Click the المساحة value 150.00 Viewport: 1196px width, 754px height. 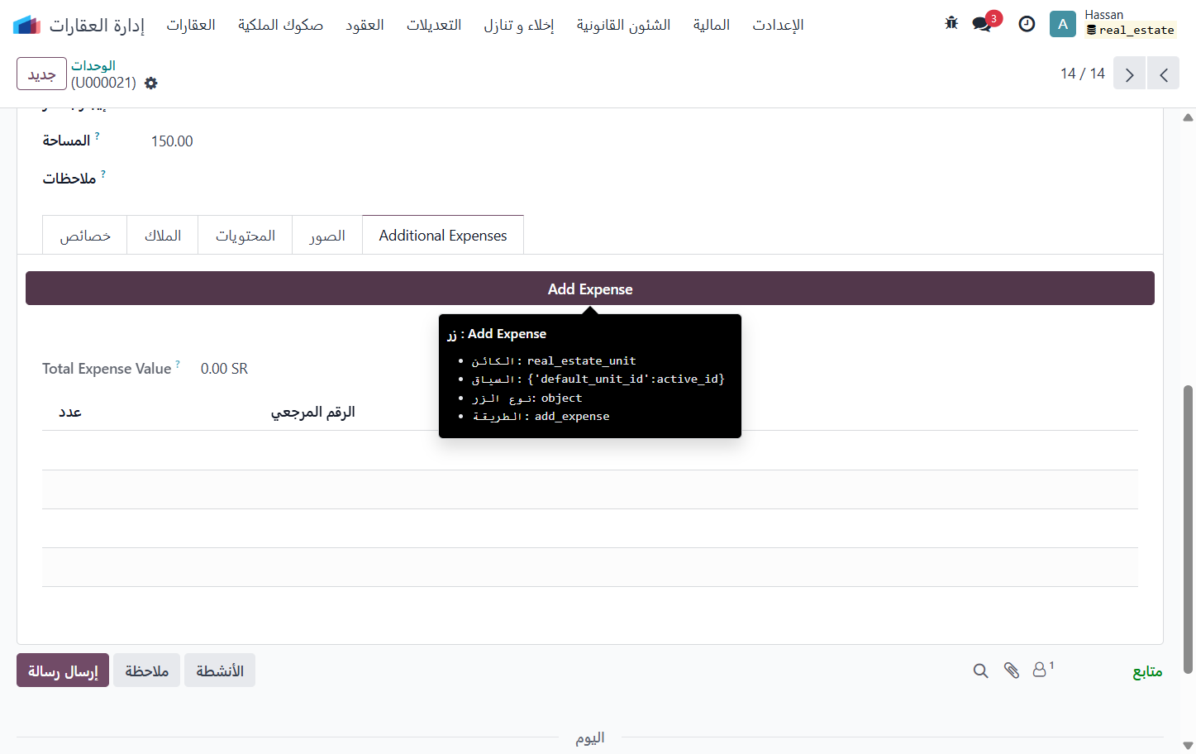click(172, 141)
